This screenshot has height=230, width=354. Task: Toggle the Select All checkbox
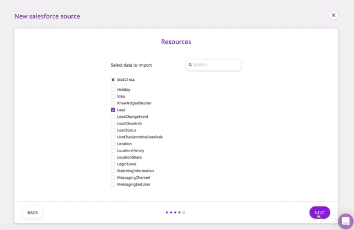coord(113,80)
